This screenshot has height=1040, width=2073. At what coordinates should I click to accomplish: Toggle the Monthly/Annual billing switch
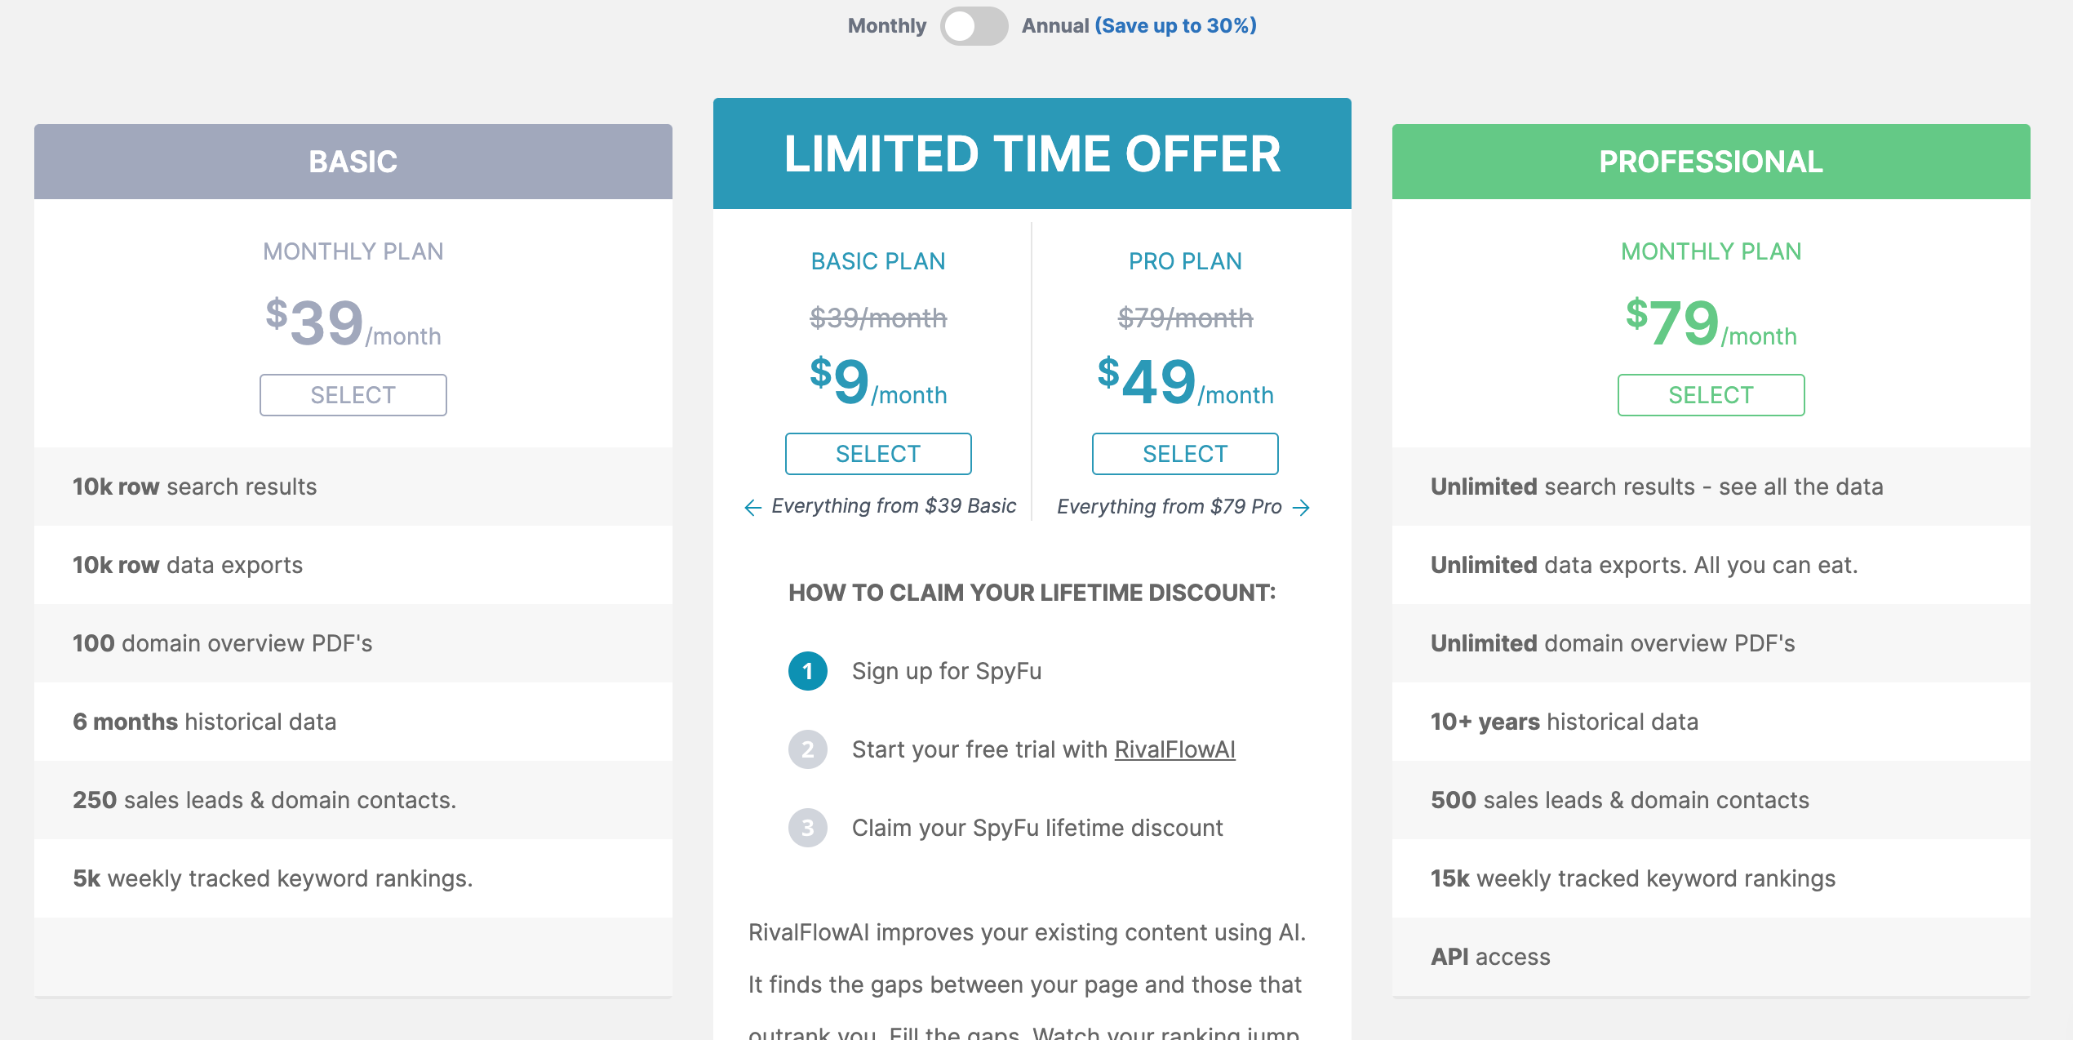(x=974, y=26)
